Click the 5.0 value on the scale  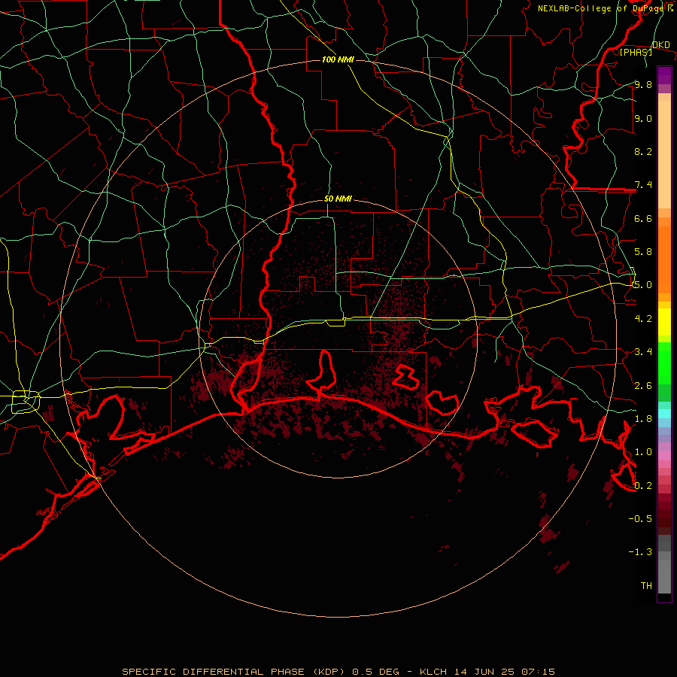pos(643,285)
